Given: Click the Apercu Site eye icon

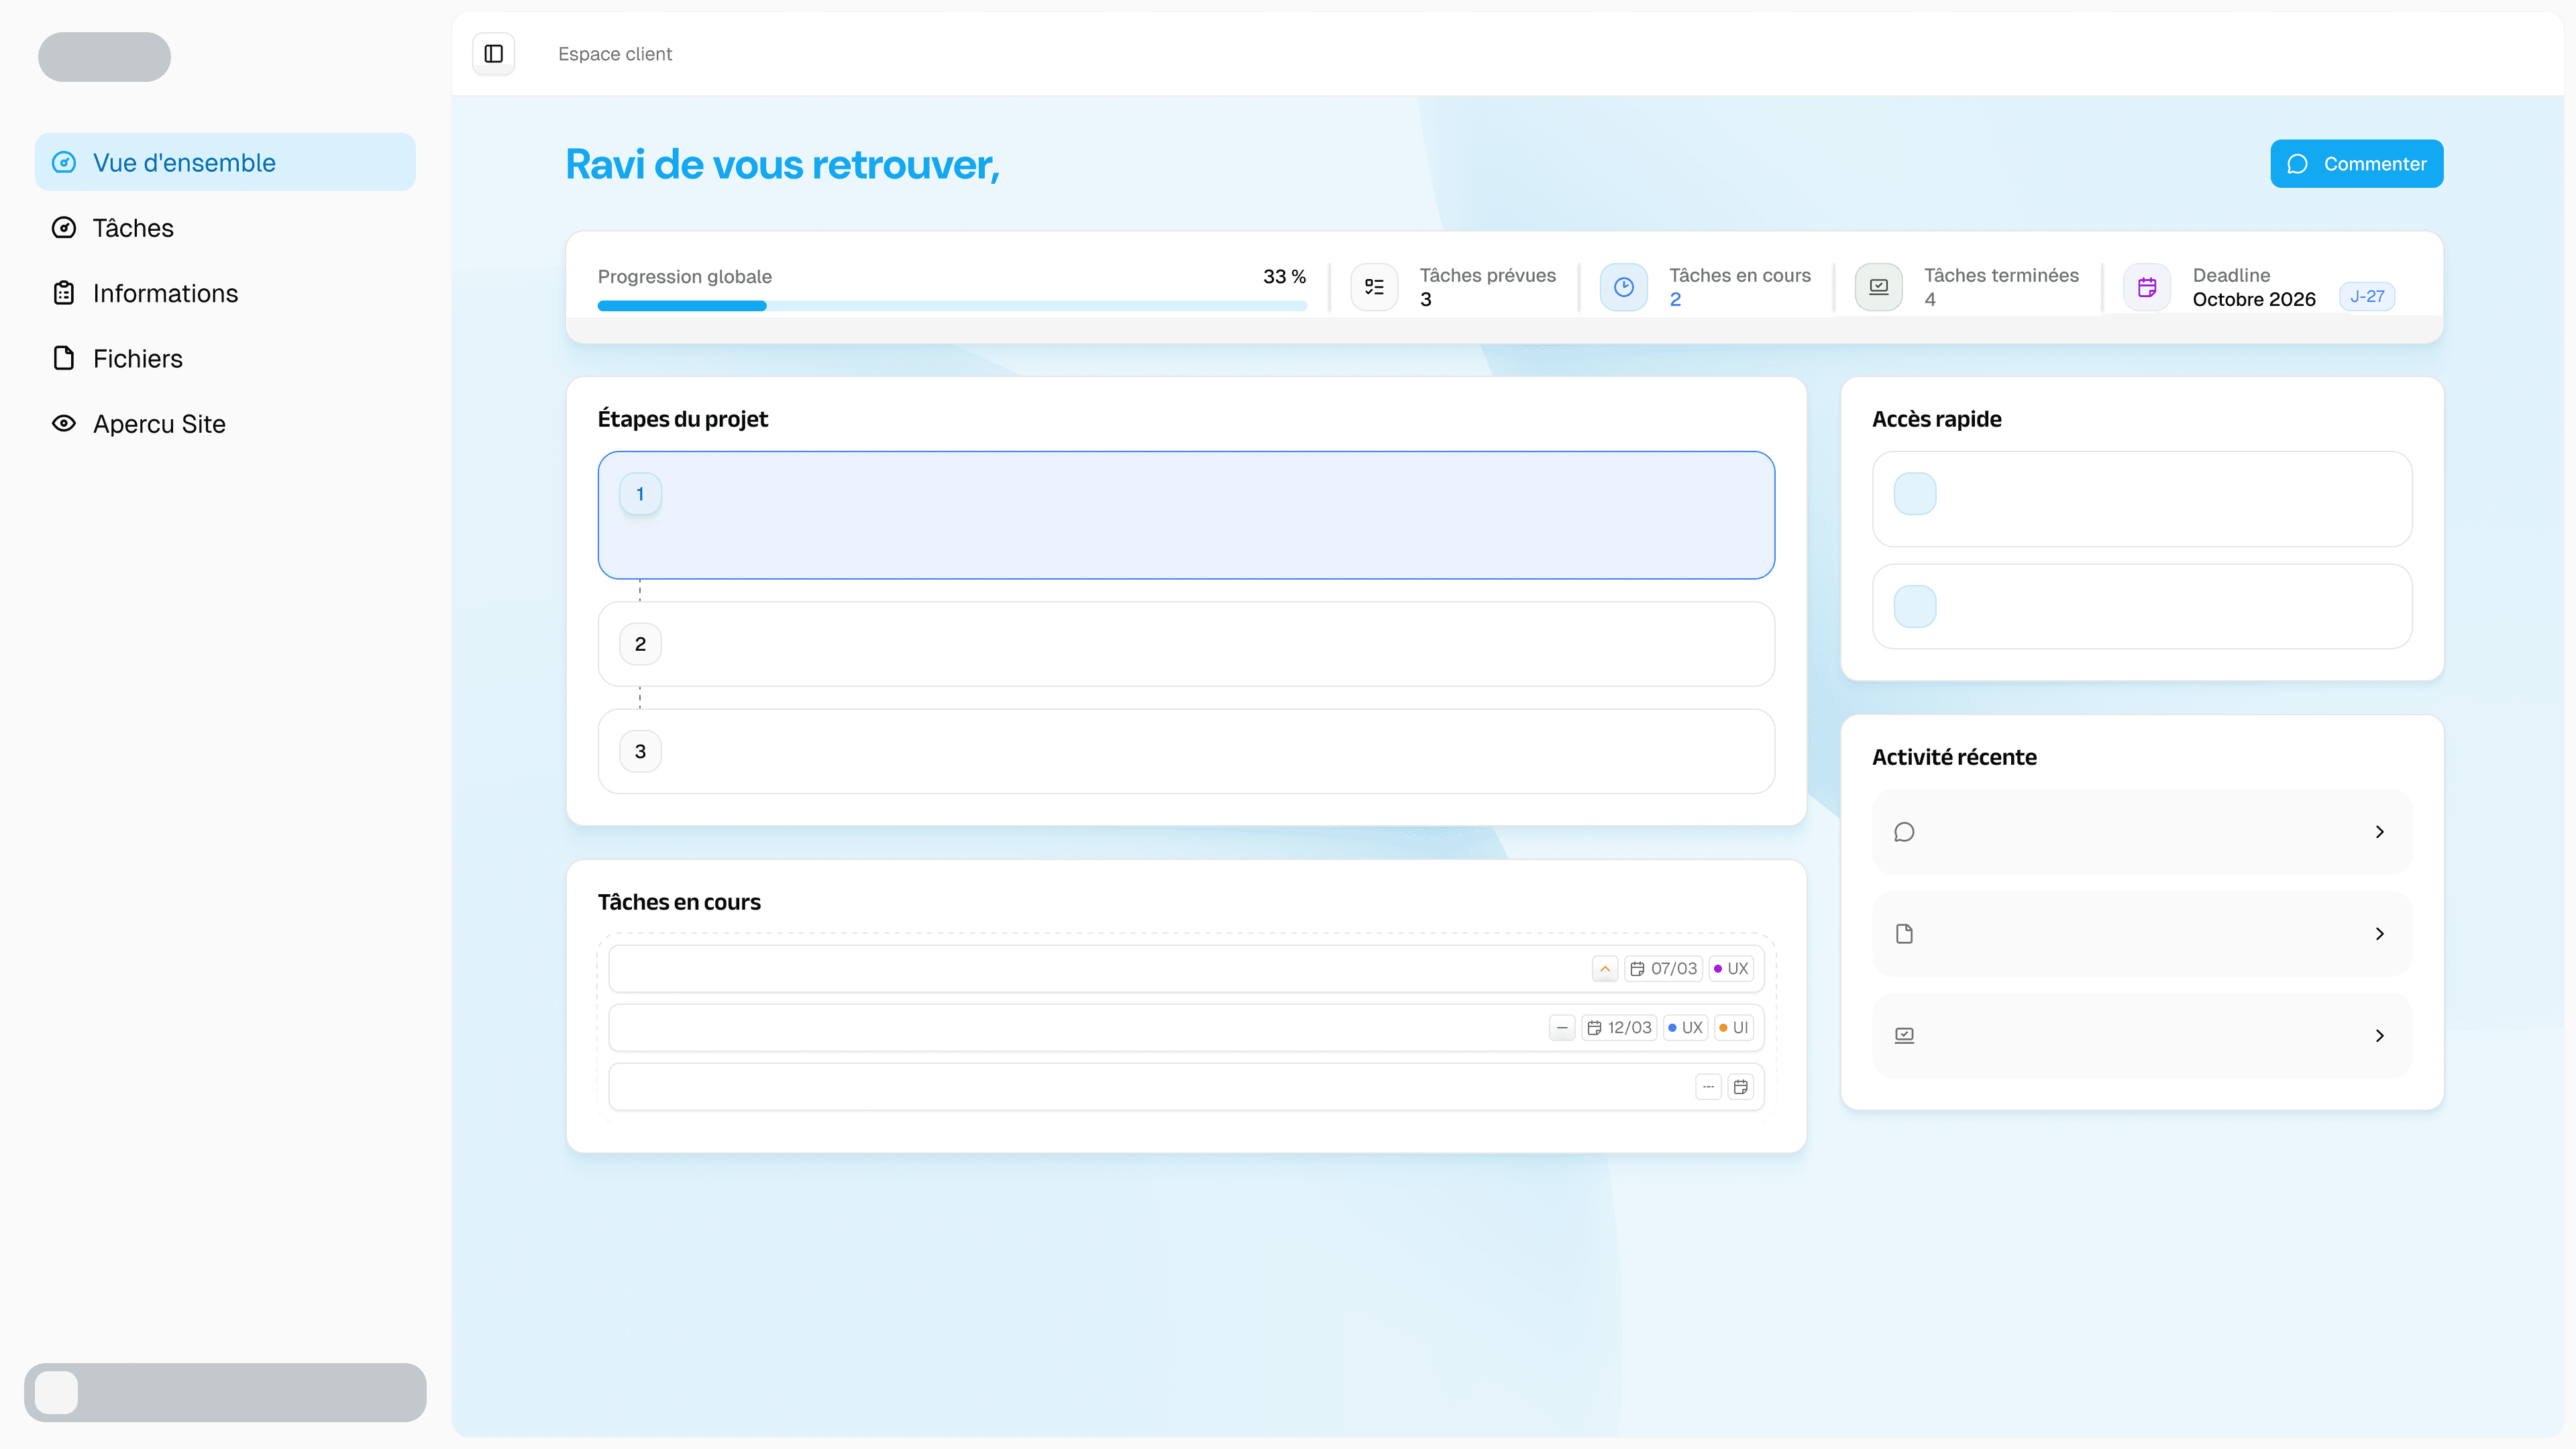Looking at the screenshot, I should click(64, 424).
